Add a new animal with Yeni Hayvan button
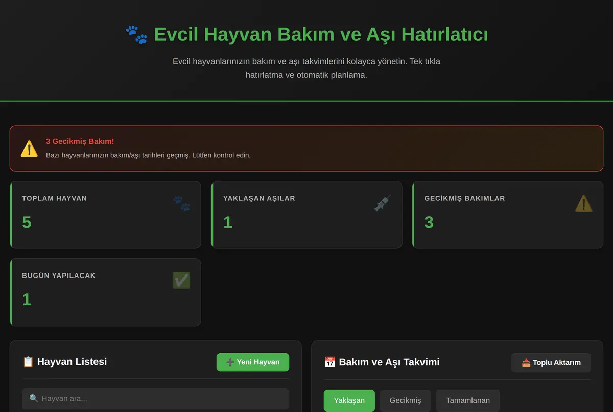 (253, 362)
